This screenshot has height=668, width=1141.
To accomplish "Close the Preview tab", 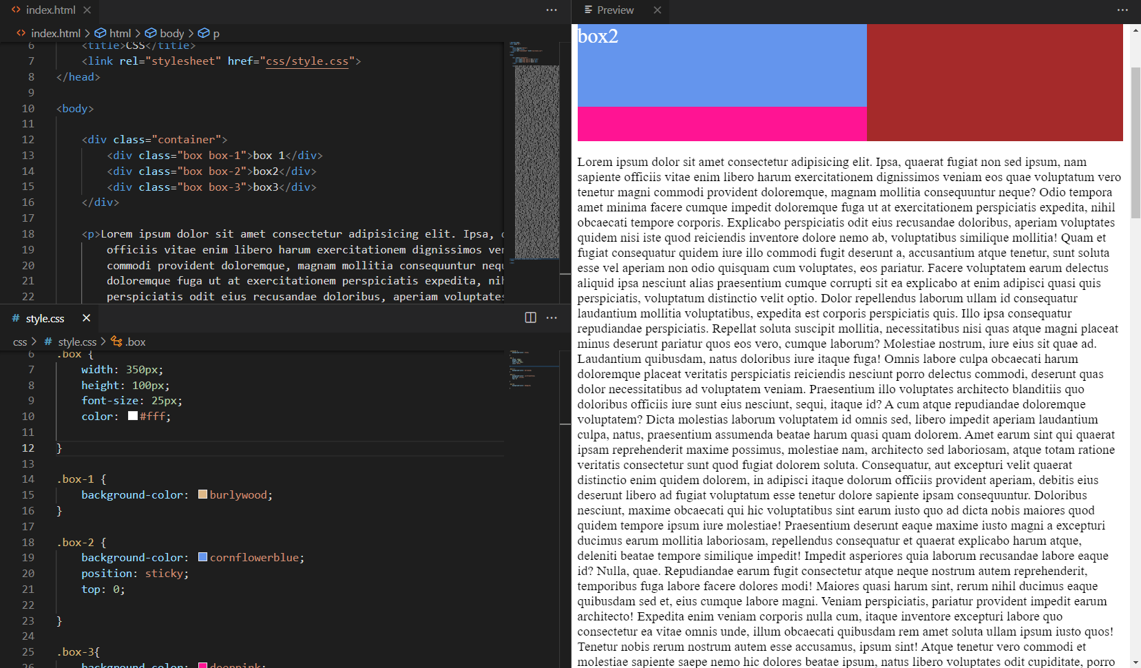I will [657, 10].
